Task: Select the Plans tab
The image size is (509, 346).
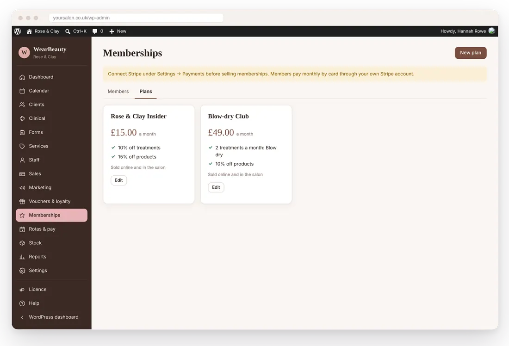Action: click(x=146, y=92)
